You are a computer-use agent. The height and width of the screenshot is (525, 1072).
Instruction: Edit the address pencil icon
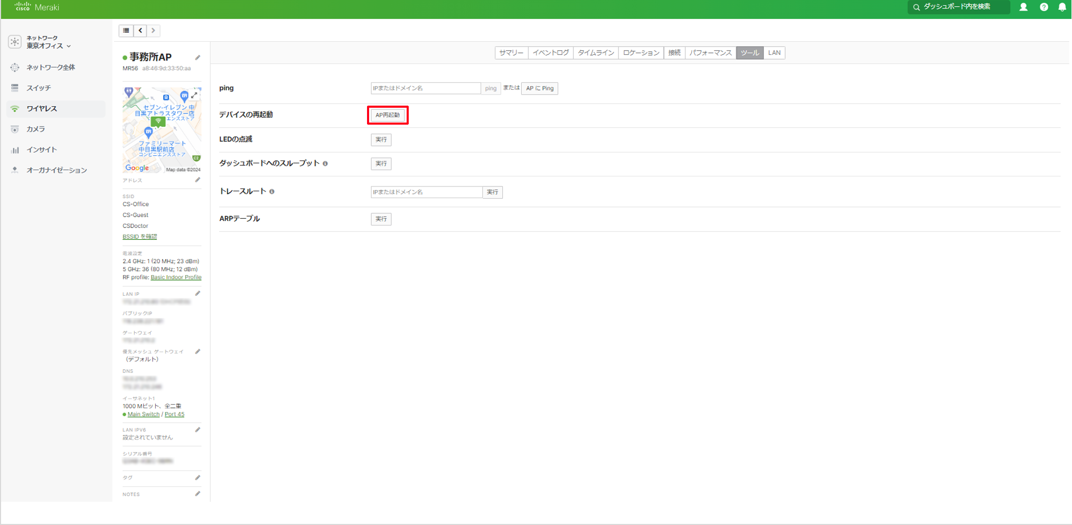(198, 180)
